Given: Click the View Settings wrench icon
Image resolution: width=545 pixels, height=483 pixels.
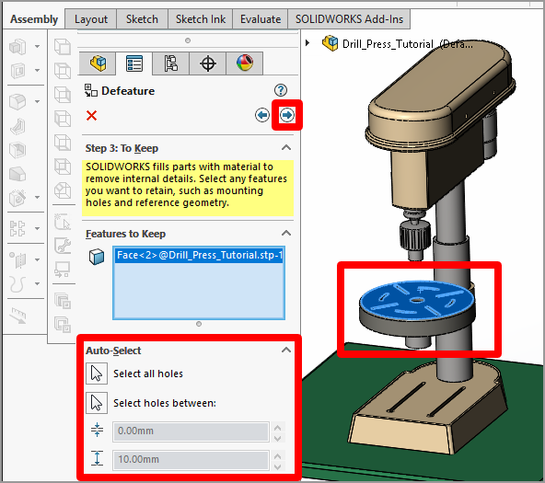Looking at the screenshot, I should tap(63, 246).
